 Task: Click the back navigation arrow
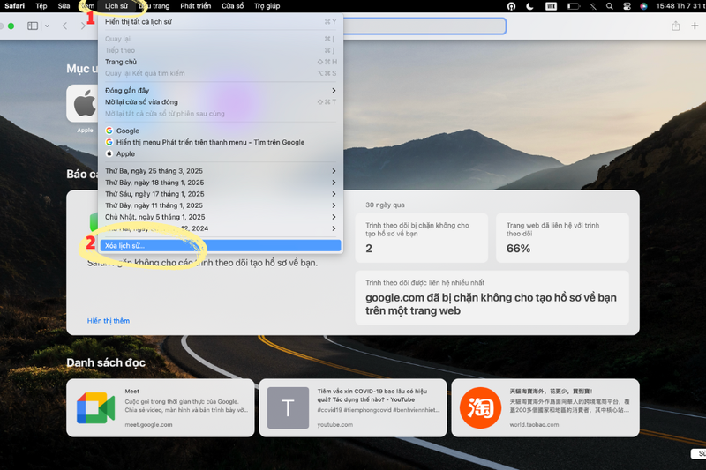pyautogui.click(x=64, y=26)
